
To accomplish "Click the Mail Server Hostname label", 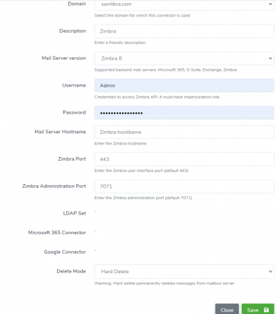I will tap(60, 132).
